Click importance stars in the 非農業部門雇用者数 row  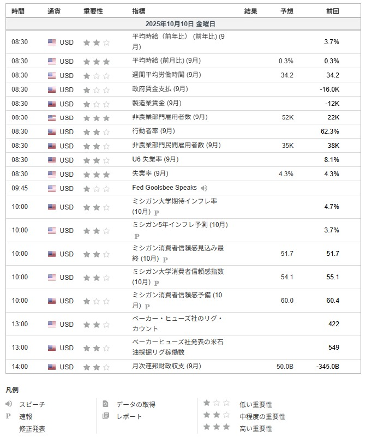(96, 118)
